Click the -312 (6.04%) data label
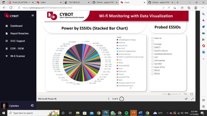207x116 pixels. coord(72,42)
